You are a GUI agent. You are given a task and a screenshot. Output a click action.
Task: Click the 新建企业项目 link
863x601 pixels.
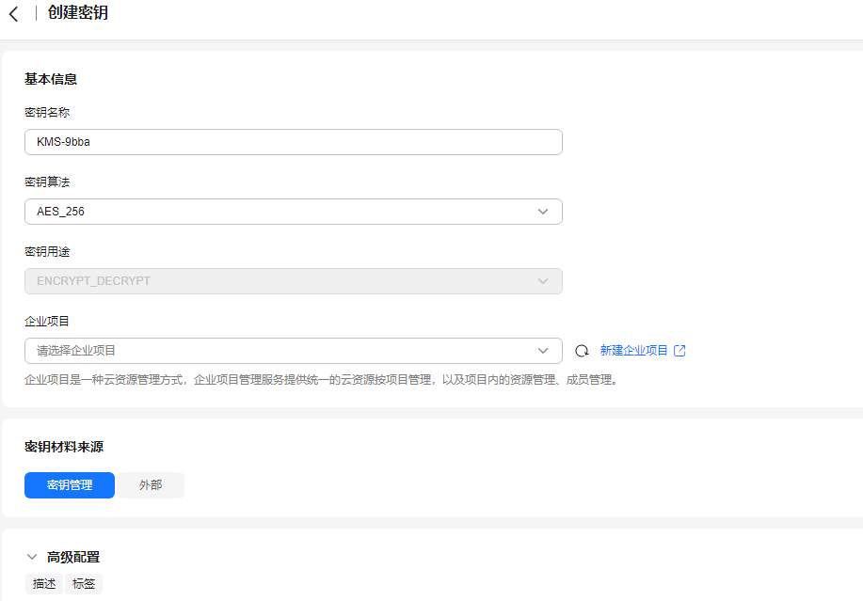pyautogui.click(x=633, y=351)
